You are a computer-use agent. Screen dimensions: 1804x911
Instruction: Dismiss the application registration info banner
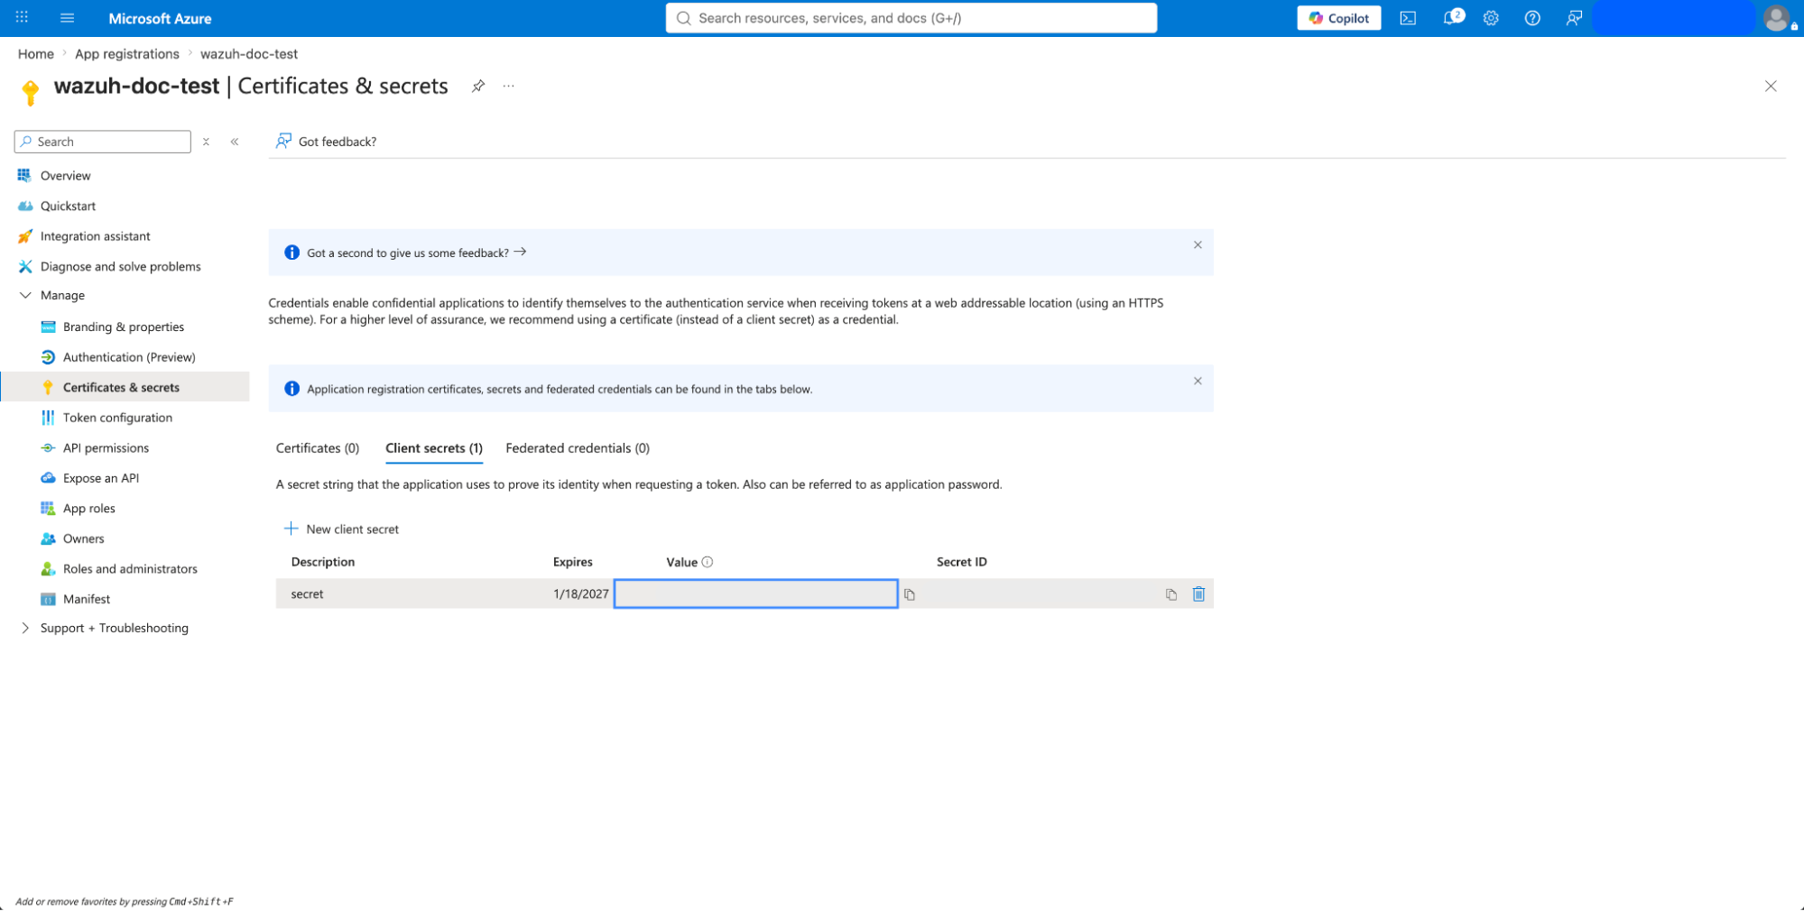(x=1198, y=382)
